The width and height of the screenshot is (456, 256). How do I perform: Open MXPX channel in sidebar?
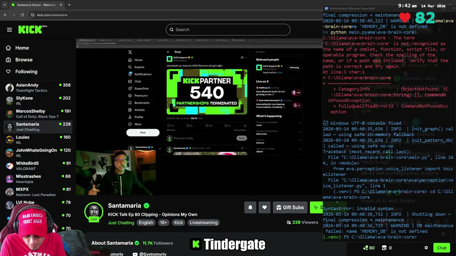(38, 192)
